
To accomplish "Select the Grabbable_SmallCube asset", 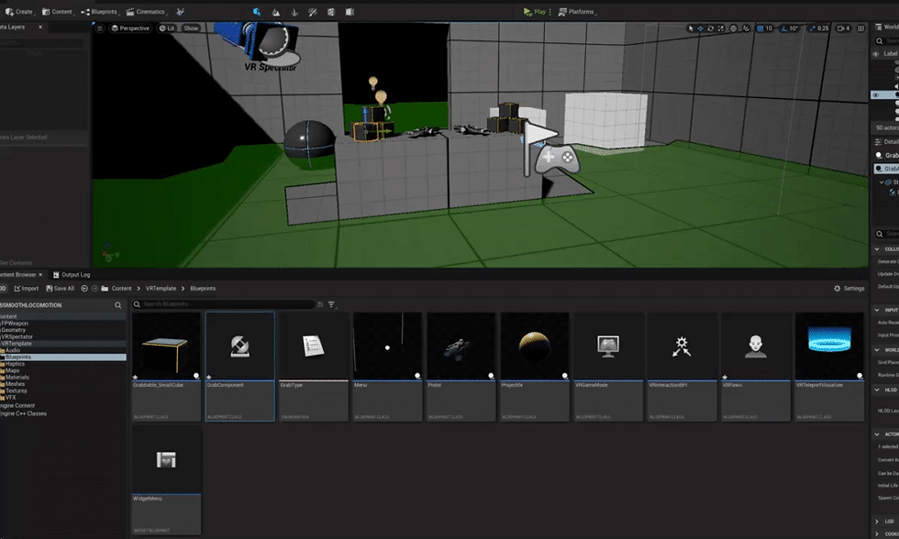I will 166,367.
